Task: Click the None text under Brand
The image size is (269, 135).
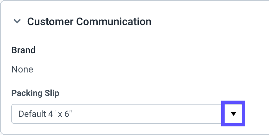Action: 22,69
